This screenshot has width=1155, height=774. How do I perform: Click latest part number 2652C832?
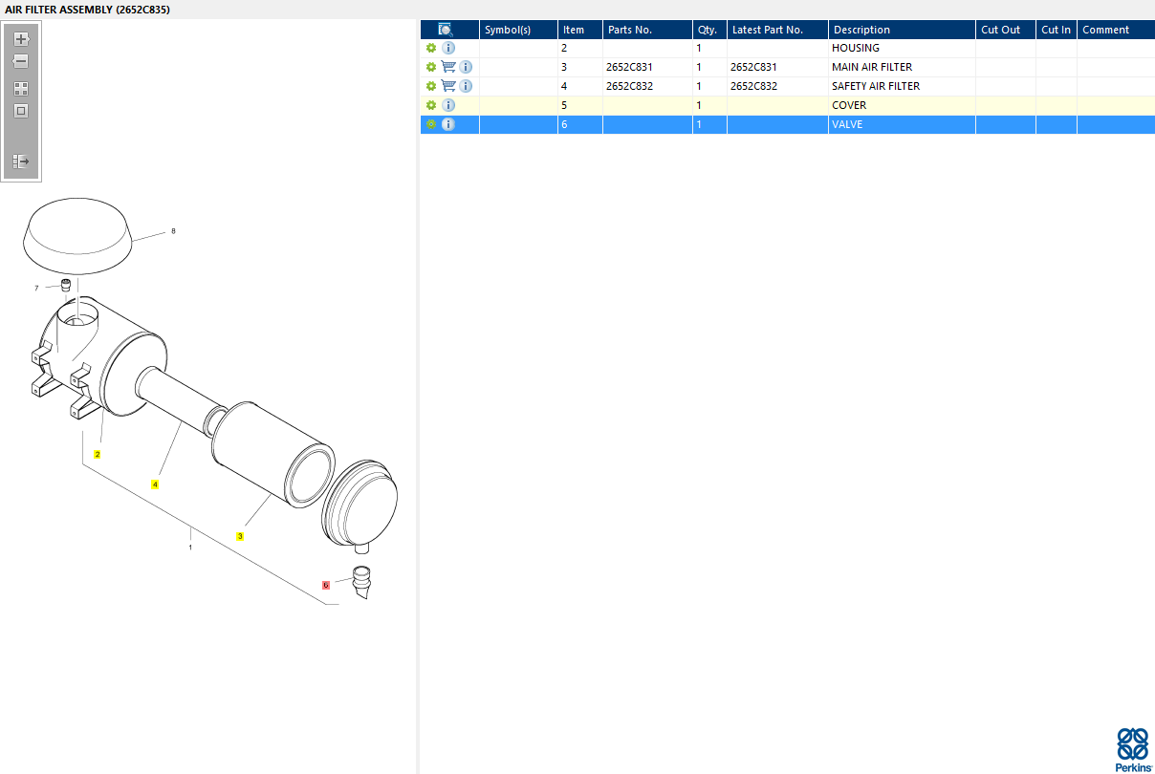tap(753, 86)
